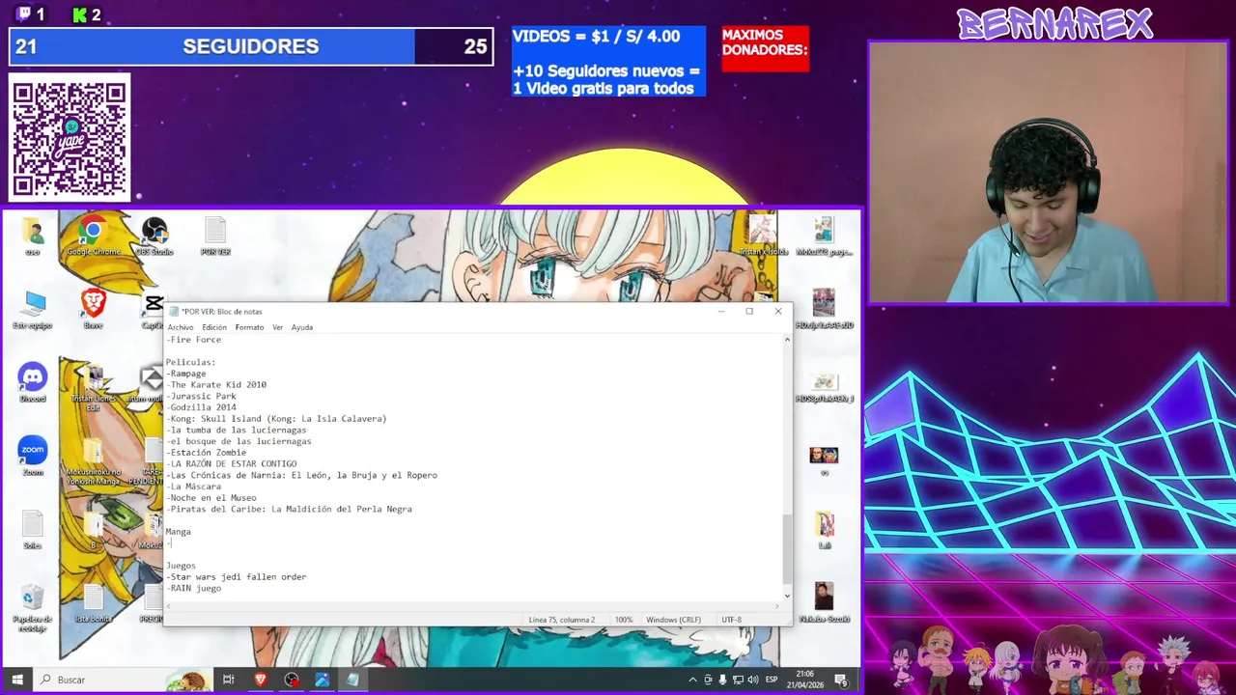Select the Tristan Liones Edit folder

point(93,388)
